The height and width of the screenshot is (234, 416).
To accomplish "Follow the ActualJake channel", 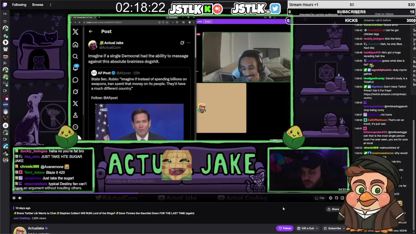I will point(285,228).
